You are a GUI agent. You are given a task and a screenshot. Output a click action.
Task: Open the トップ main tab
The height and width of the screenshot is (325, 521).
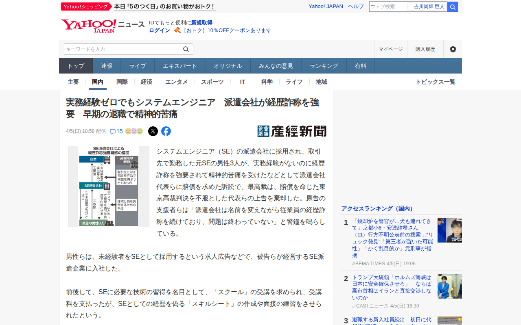pyautogui.click(x=76, y=66)
